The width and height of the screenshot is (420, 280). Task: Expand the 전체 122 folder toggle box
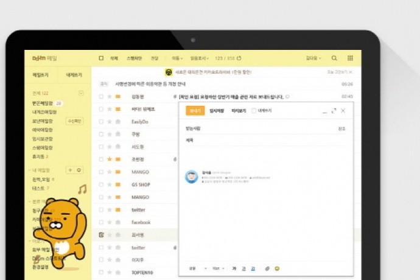[81, 93]
